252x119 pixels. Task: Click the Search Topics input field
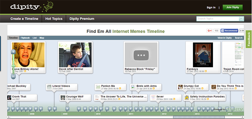point(218,19)
